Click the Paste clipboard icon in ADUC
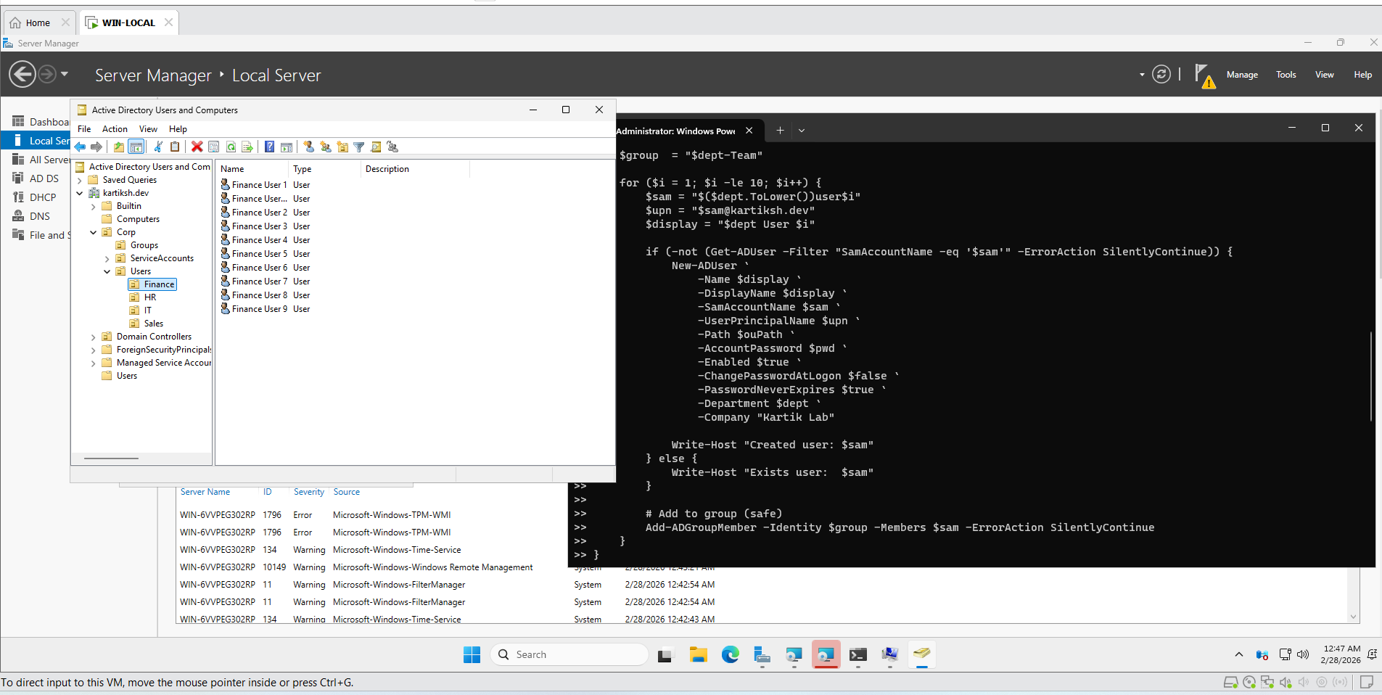This screenshot has height=695, width=1382. coord(175,147)
